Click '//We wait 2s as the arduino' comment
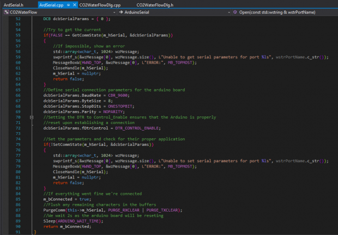338x235 pixels. (103, 215)
